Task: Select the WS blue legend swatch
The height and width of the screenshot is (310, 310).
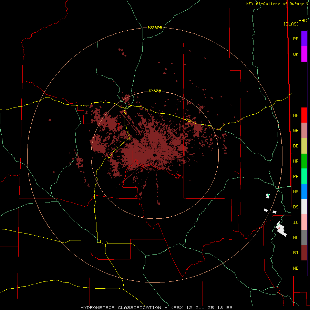Action: tap(304, 192)
